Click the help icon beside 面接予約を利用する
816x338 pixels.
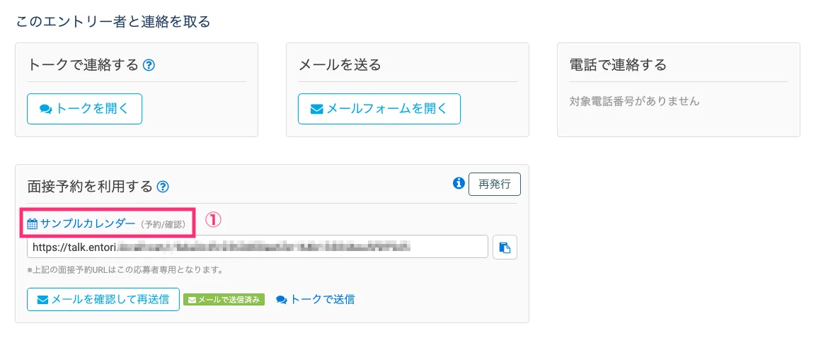[x=163, y=187]
